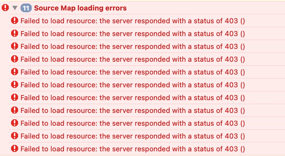Click the error icon of the last 403 message
Viewport: 285px width, 156px height.
15,148
